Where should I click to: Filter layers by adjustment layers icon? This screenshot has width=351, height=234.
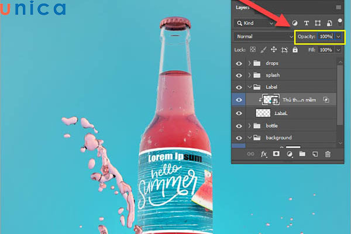295,23
